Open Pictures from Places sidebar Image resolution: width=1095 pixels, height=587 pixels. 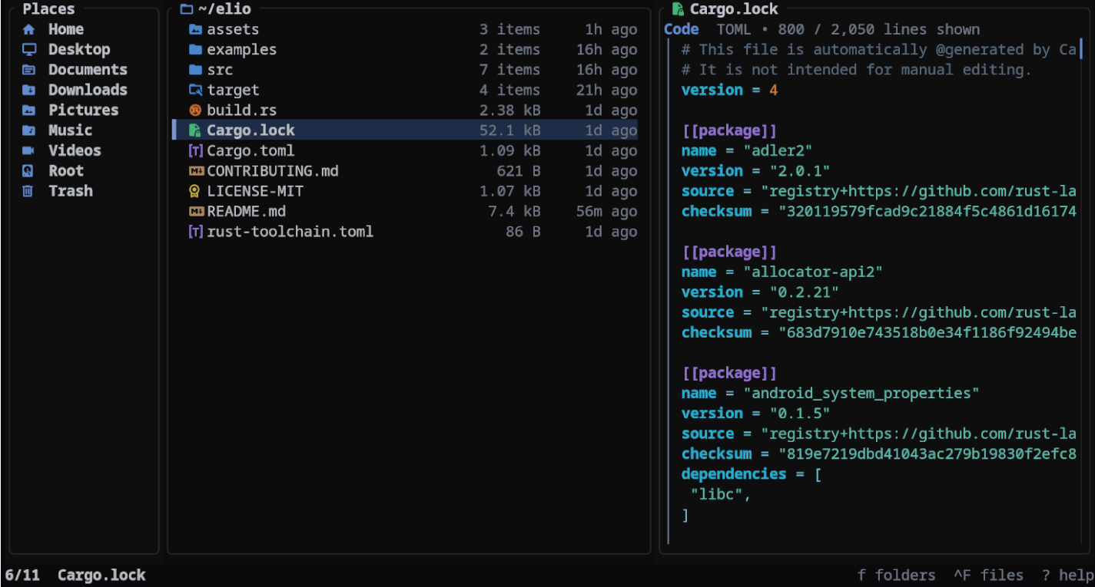point(83,110)
